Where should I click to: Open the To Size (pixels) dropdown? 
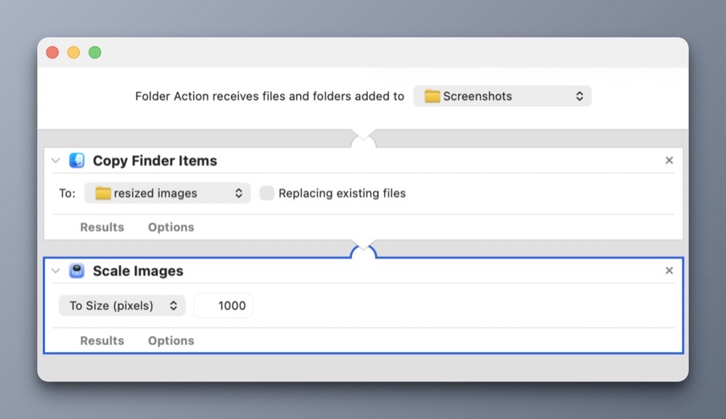tap(122, 306)
